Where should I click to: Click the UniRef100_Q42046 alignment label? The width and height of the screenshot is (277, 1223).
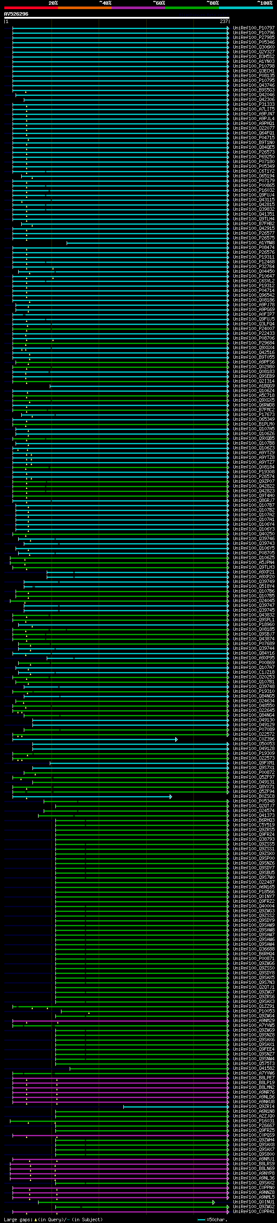click(x=253, y=95)
